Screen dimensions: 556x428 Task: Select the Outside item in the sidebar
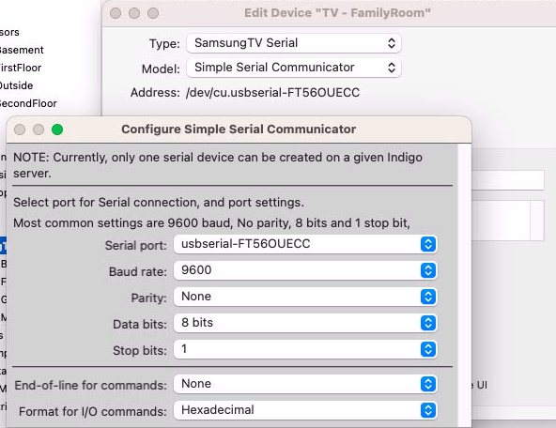pos(17,85)
